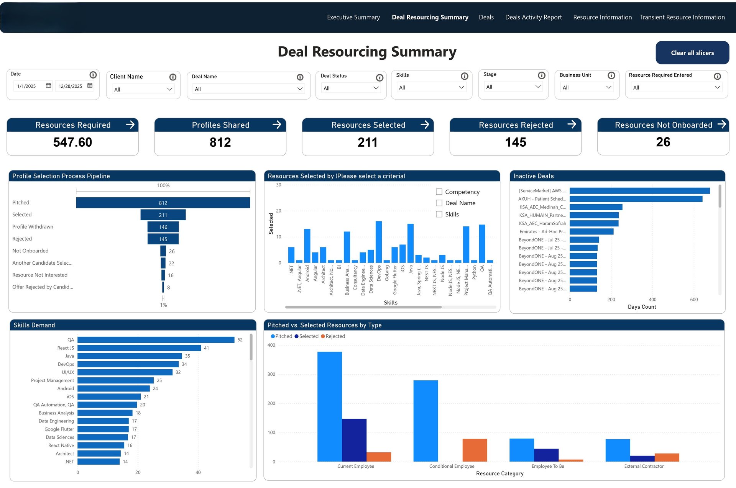Open the end date calendar picker
Screen dimensions: 736x488
click(x=90, y=85)
